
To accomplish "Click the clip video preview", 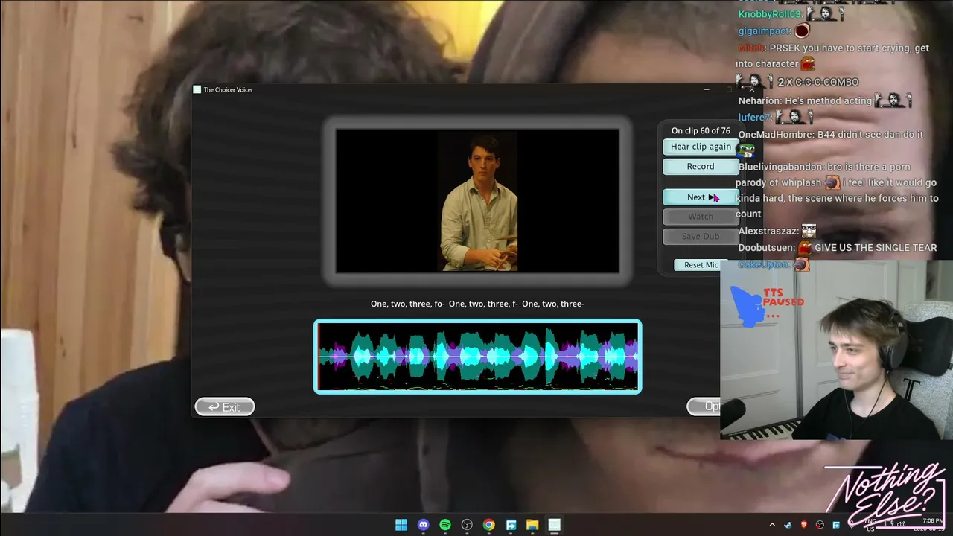I will [477, 201].
